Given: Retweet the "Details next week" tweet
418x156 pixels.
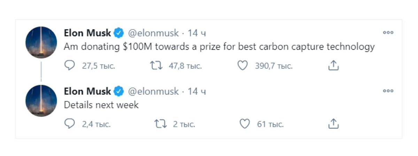Looking at the screenshot, I should [160, 124].
